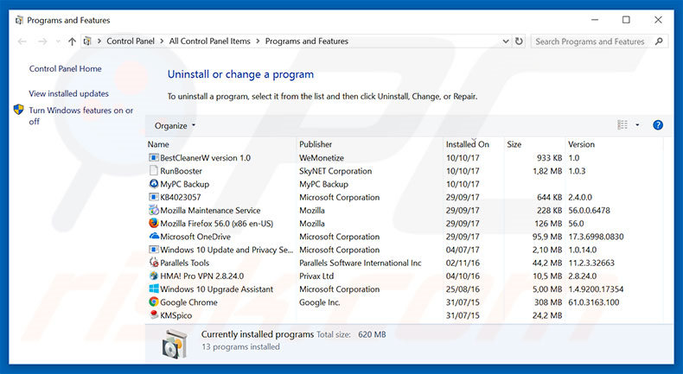This screenshot has width=683, height=374.
Task: Click the Mozilla Maintenance Service icon
Action: [x=153, y=210]
